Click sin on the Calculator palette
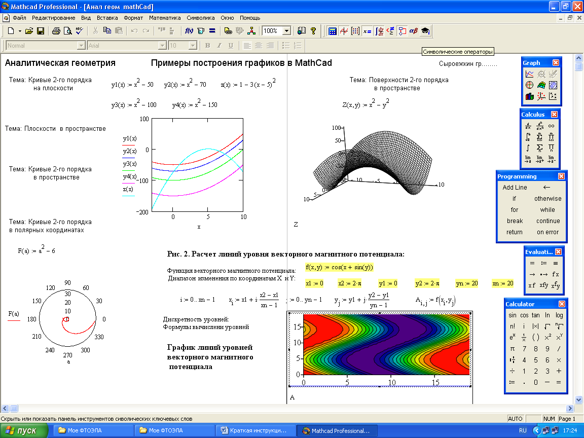 coord(513,315)
